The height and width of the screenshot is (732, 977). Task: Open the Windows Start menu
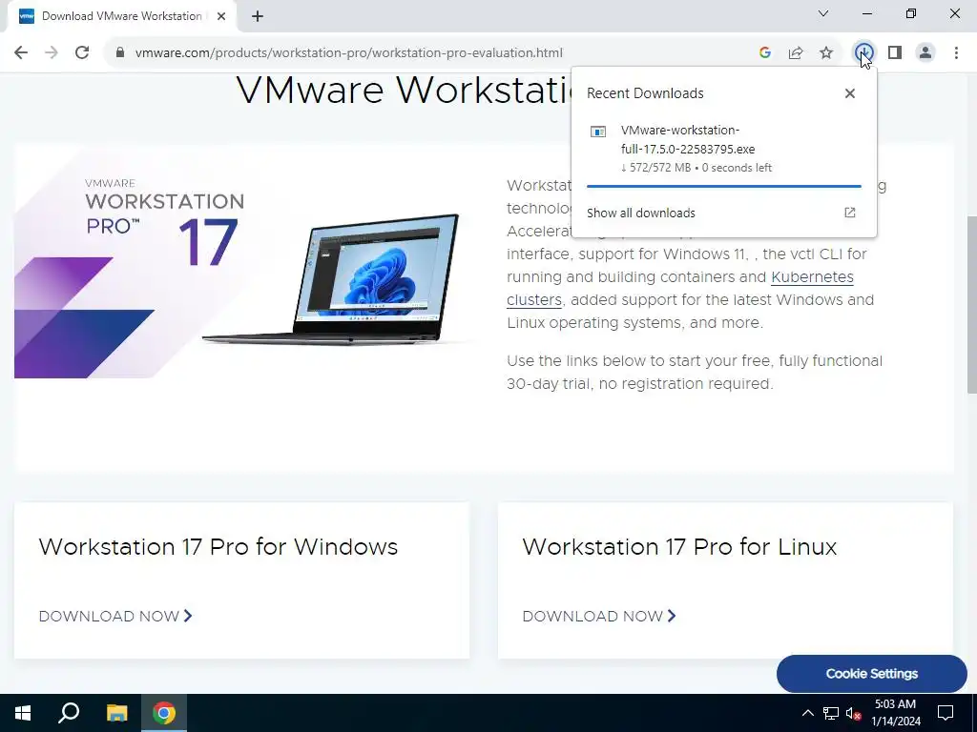coord(23,713)
